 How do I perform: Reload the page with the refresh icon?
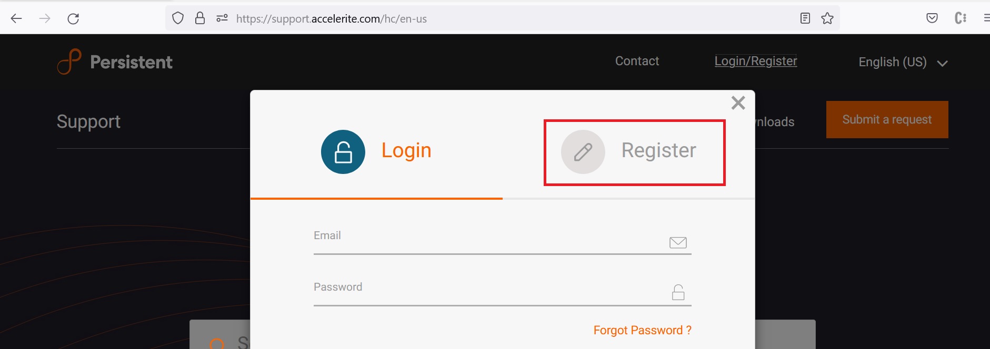[73, 19]
